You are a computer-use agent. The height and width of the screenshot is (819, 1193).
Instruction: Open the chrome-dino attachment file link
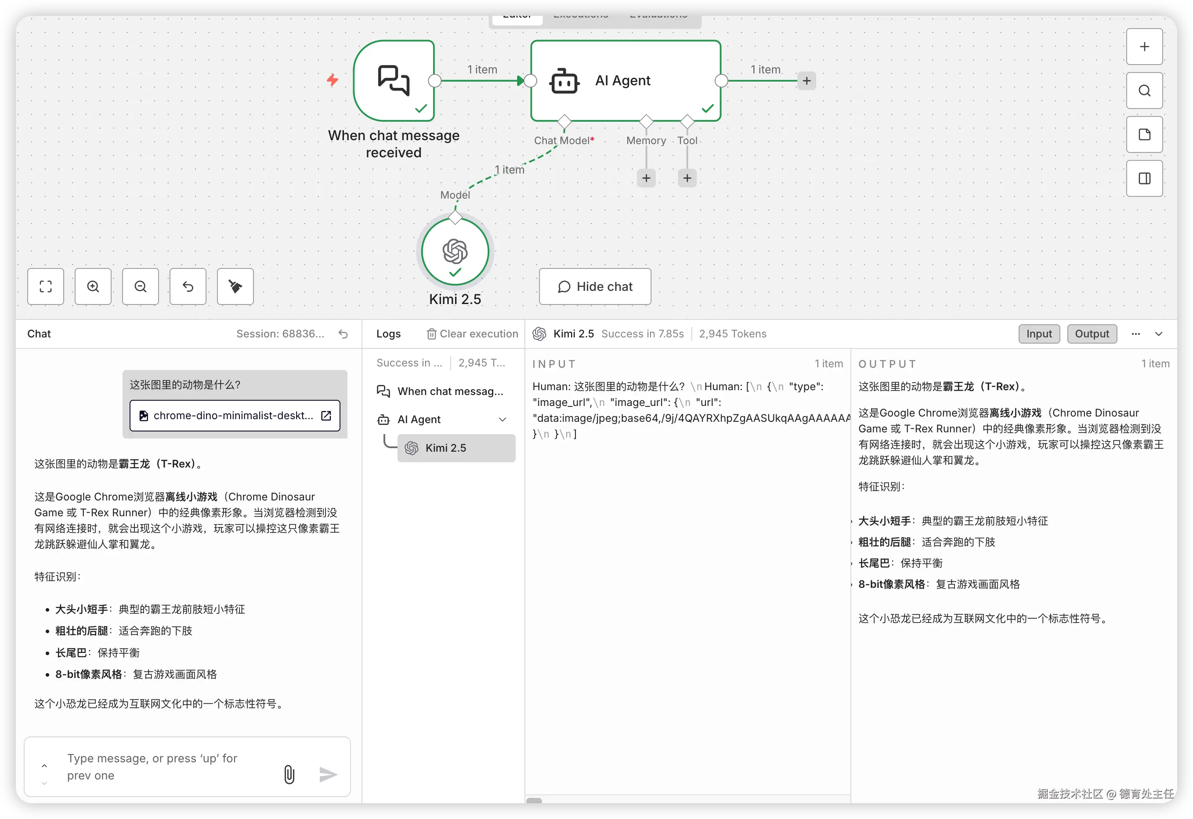point(326,415)
